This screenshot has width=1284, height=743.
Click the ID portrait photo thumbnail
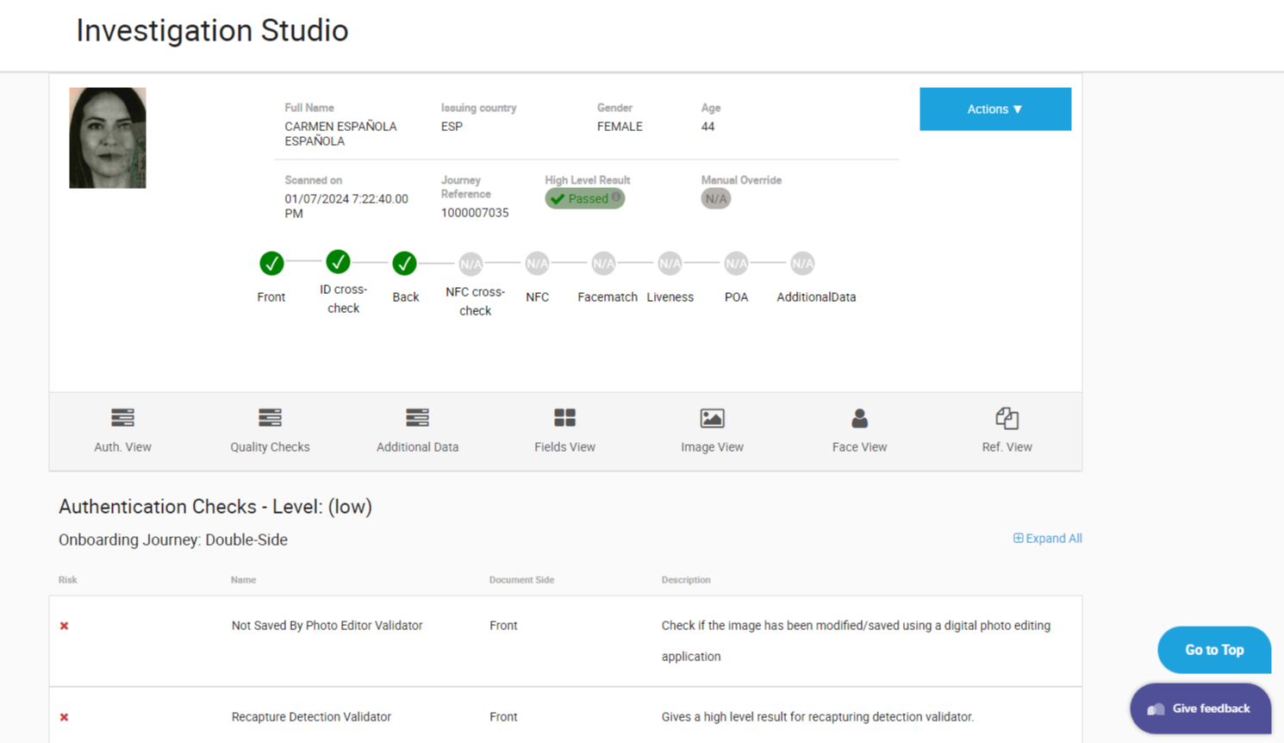108,138
